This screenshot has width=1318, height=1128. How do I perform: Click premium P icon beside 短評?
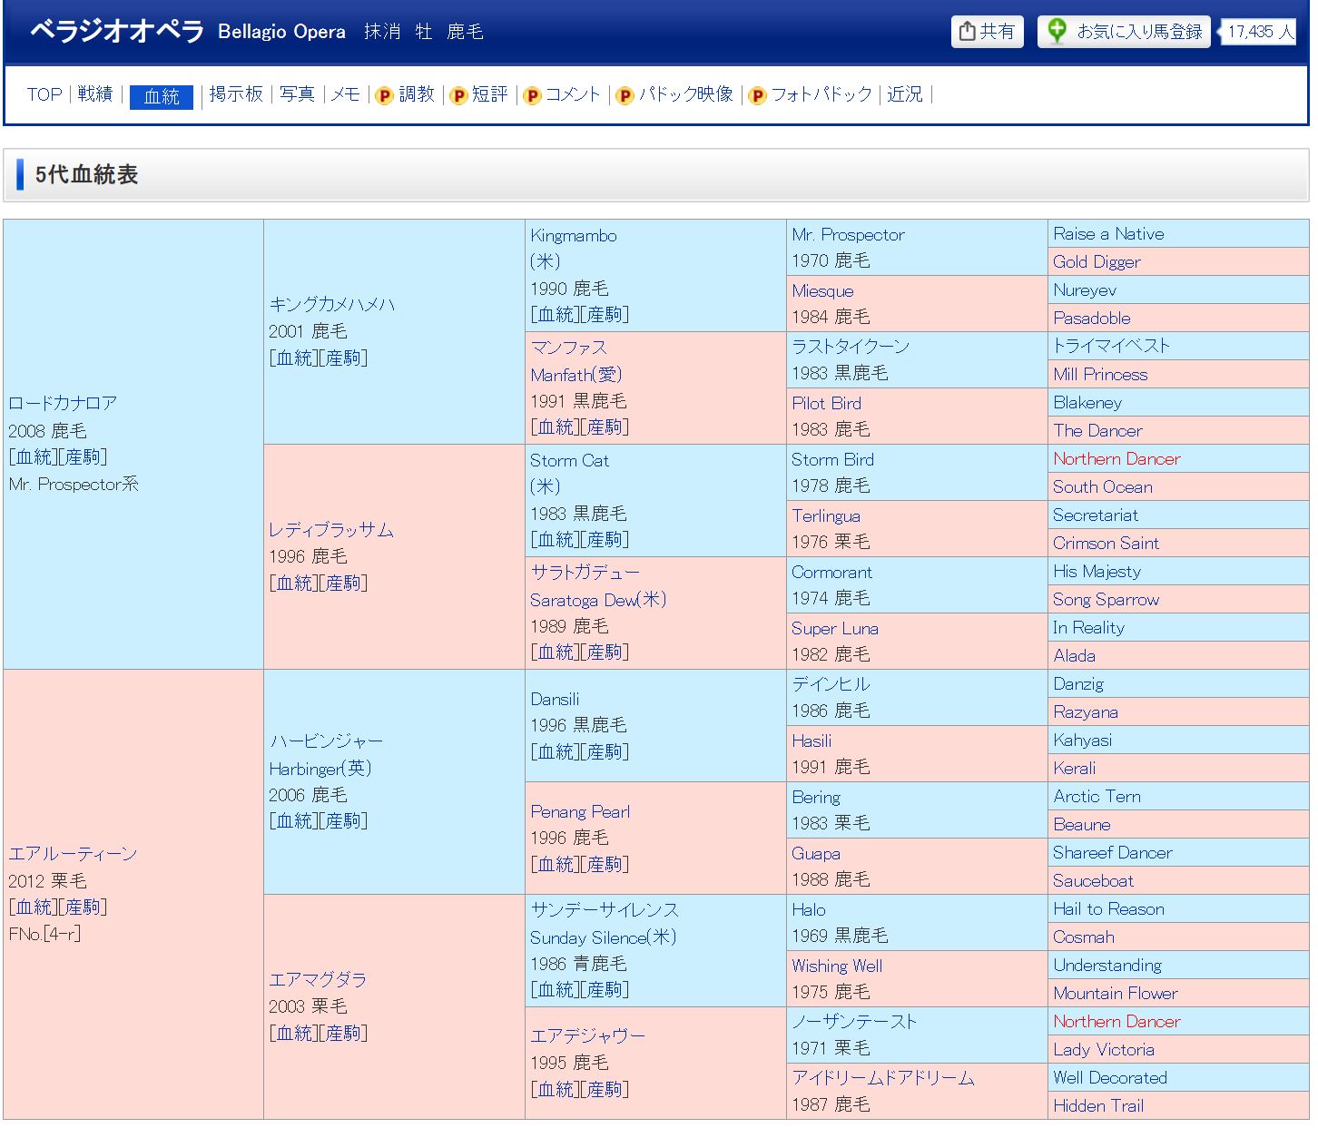coord(458,95)
